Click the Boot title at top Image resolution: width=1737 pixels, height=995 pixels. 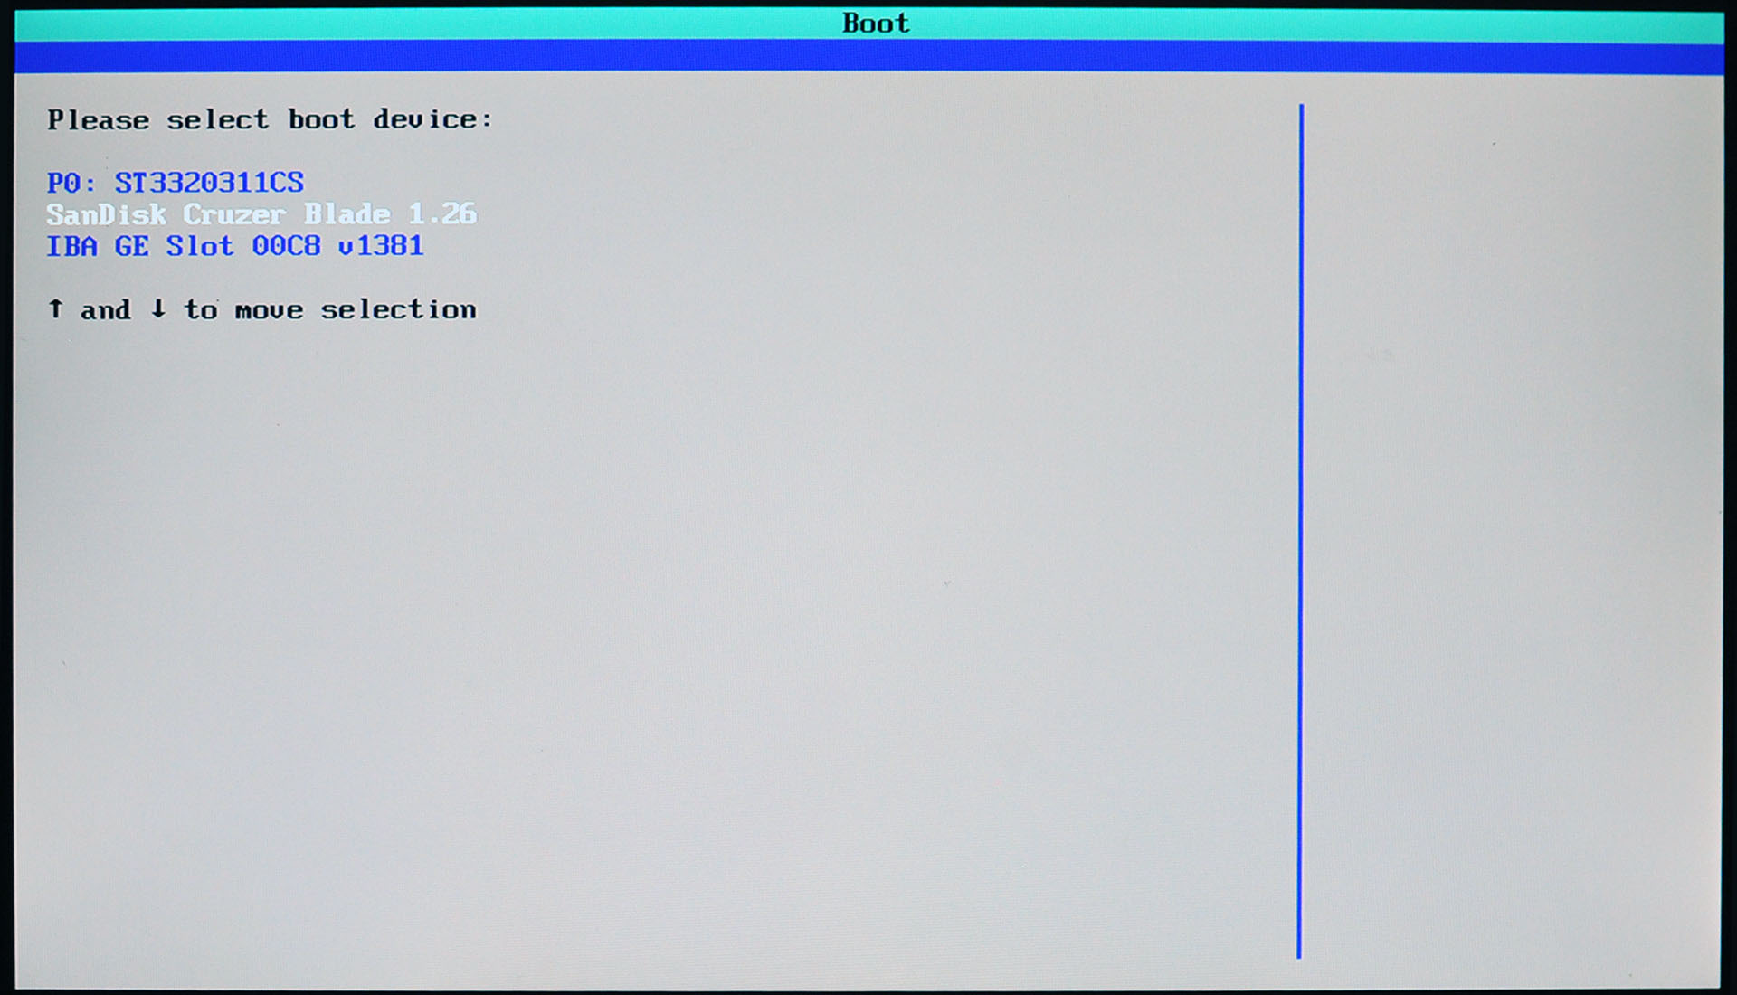(875, 23)
